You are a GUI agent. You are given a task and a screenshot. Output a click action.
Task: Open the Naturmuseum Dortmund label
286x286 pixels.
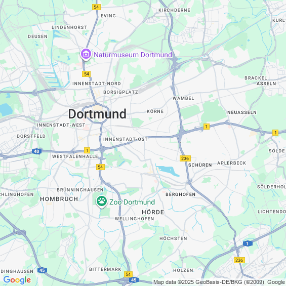coord(133,55)
